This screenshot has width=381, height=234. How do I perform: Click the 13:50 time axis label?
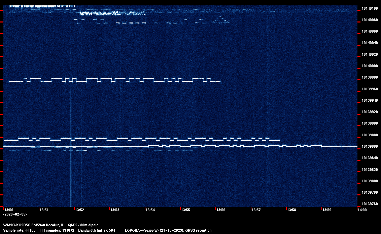tap(9, 210)
